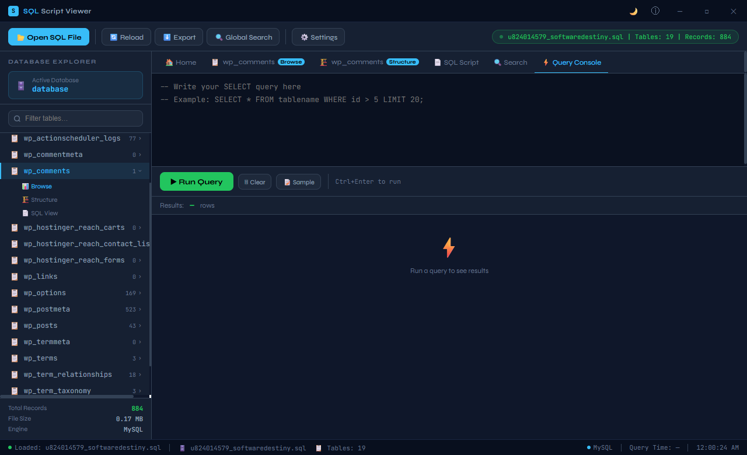
Task: Click the wp_termmeta table icon
Action: coord(15,342)
